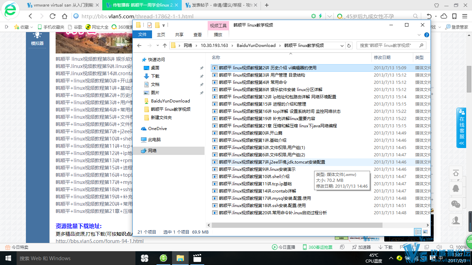Open 收藏 bookmarks star menu
Screen dimensions: 472x265
(x=23, y=27)
